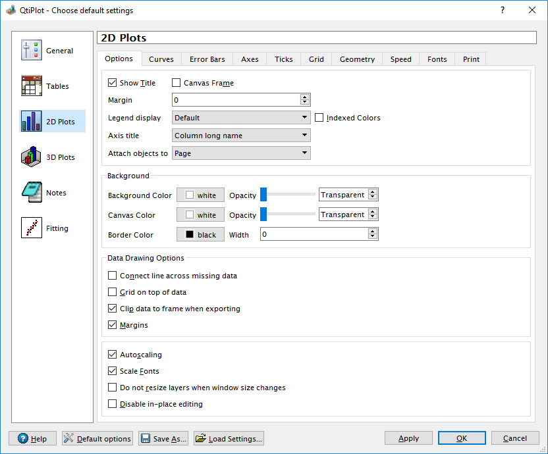Click the 2D Plots bar chart icon
The width and height of the screenshot is (548, 454).
pos(32,122)
